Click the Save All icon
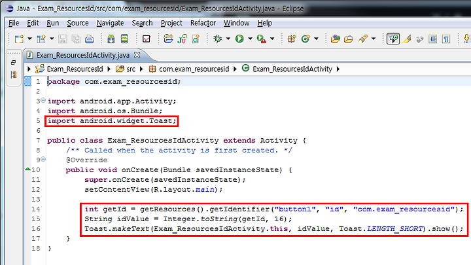471x265 pixels. [76, 39]
